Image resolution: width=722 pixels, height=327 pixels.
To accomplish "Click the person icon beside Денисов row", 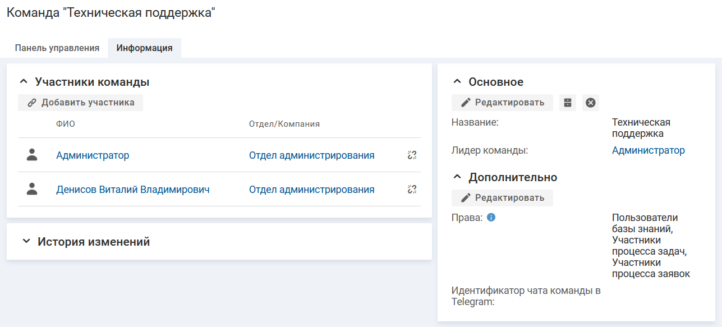I will coord(32,190).
